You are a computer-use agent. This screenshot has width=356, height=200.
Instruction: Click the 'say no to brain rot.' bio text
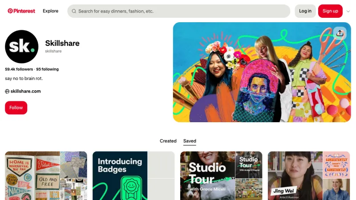tap(24, 79)
